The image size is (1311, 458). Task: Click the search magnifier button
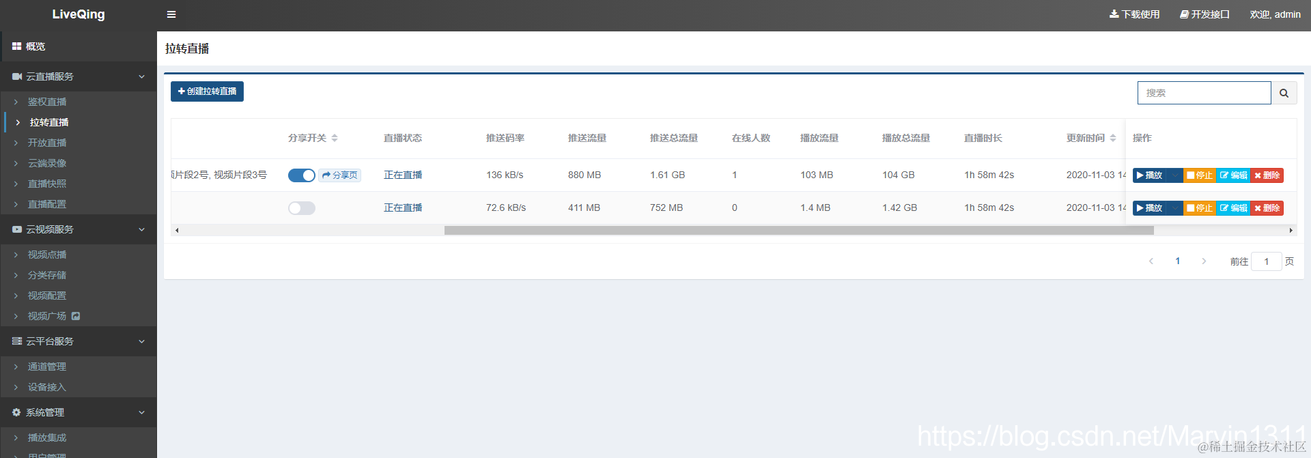[x=1284, y=93]
